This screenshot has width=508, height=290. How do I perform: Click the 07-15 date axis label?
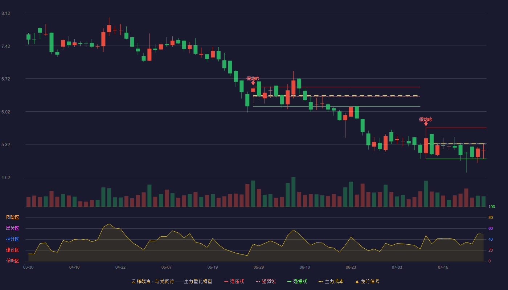click(x=443, y=267)
